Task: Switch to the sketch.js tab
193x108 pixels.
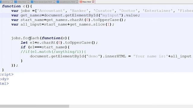Action: 6,2
